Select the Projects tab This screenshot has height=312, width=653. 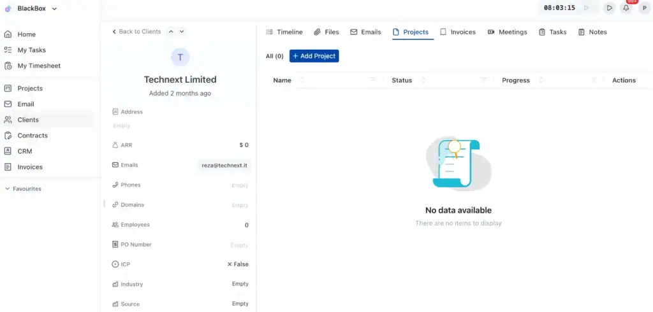tap(411, 32)
